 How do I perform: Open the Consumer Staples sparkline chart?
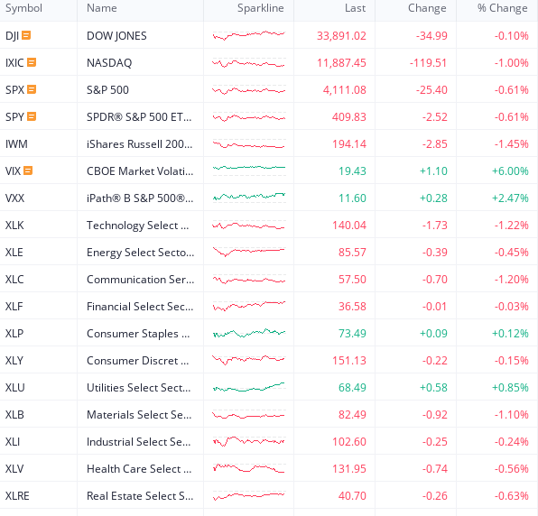point(249,333)
